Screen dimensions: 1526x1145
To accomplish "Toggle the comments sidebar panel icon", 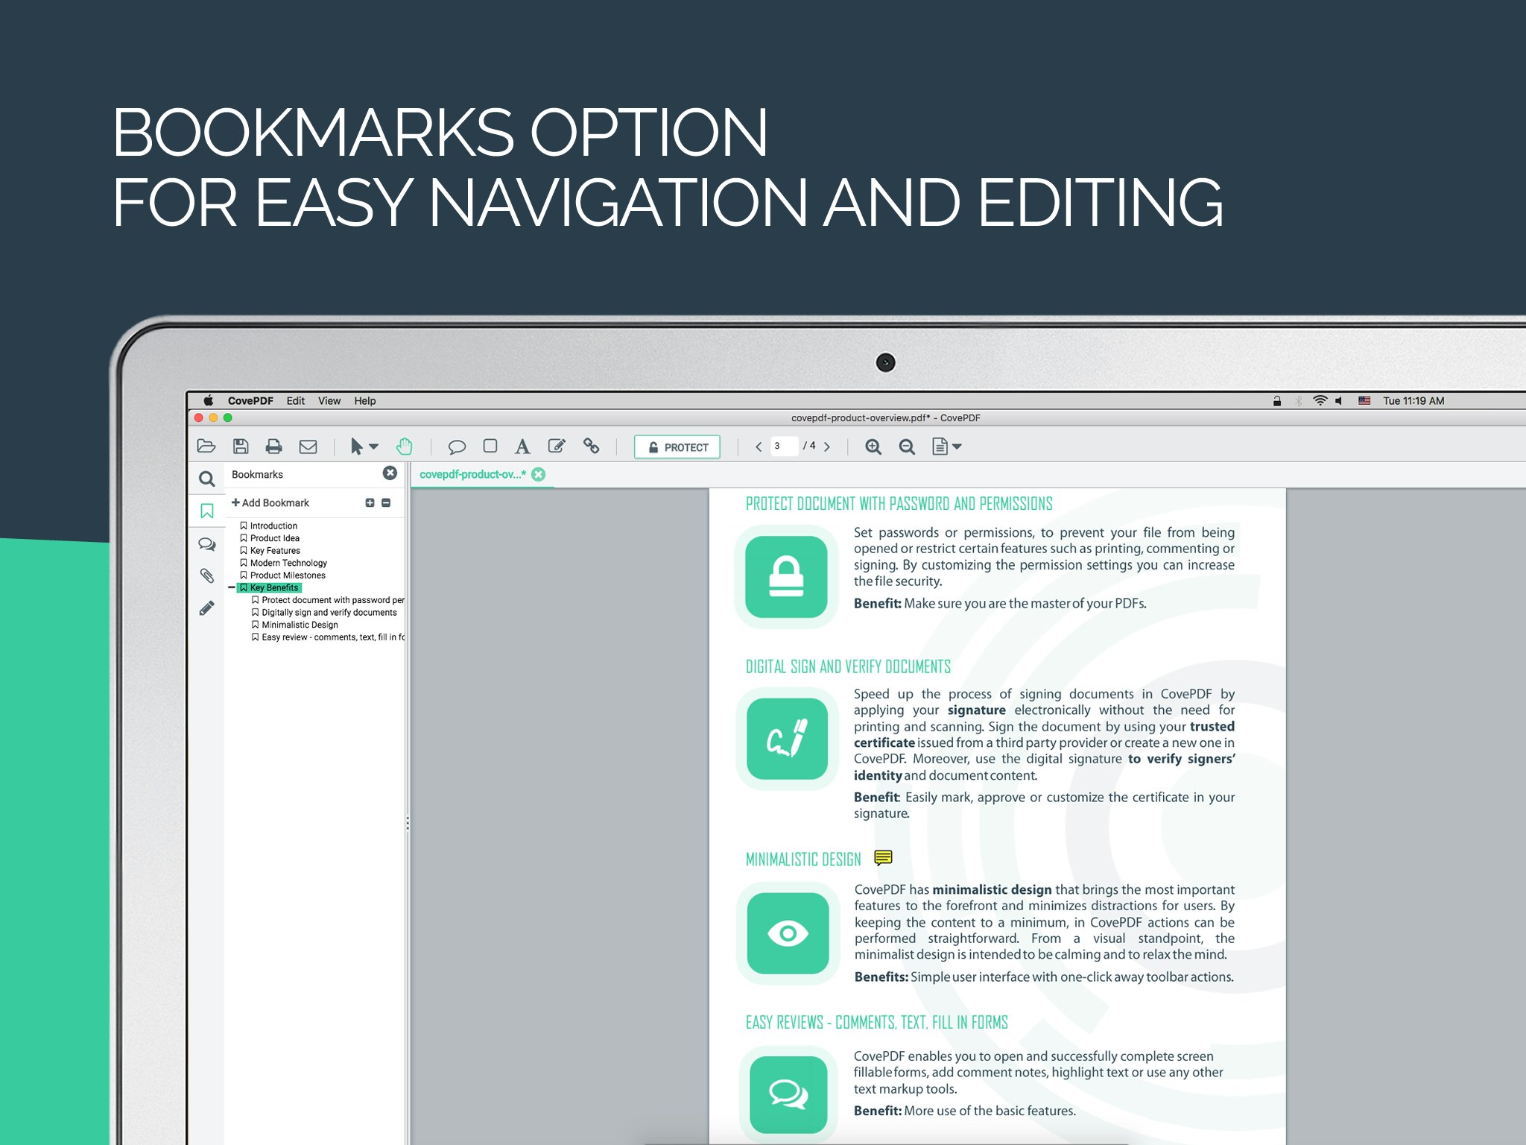I will (207, 544).
